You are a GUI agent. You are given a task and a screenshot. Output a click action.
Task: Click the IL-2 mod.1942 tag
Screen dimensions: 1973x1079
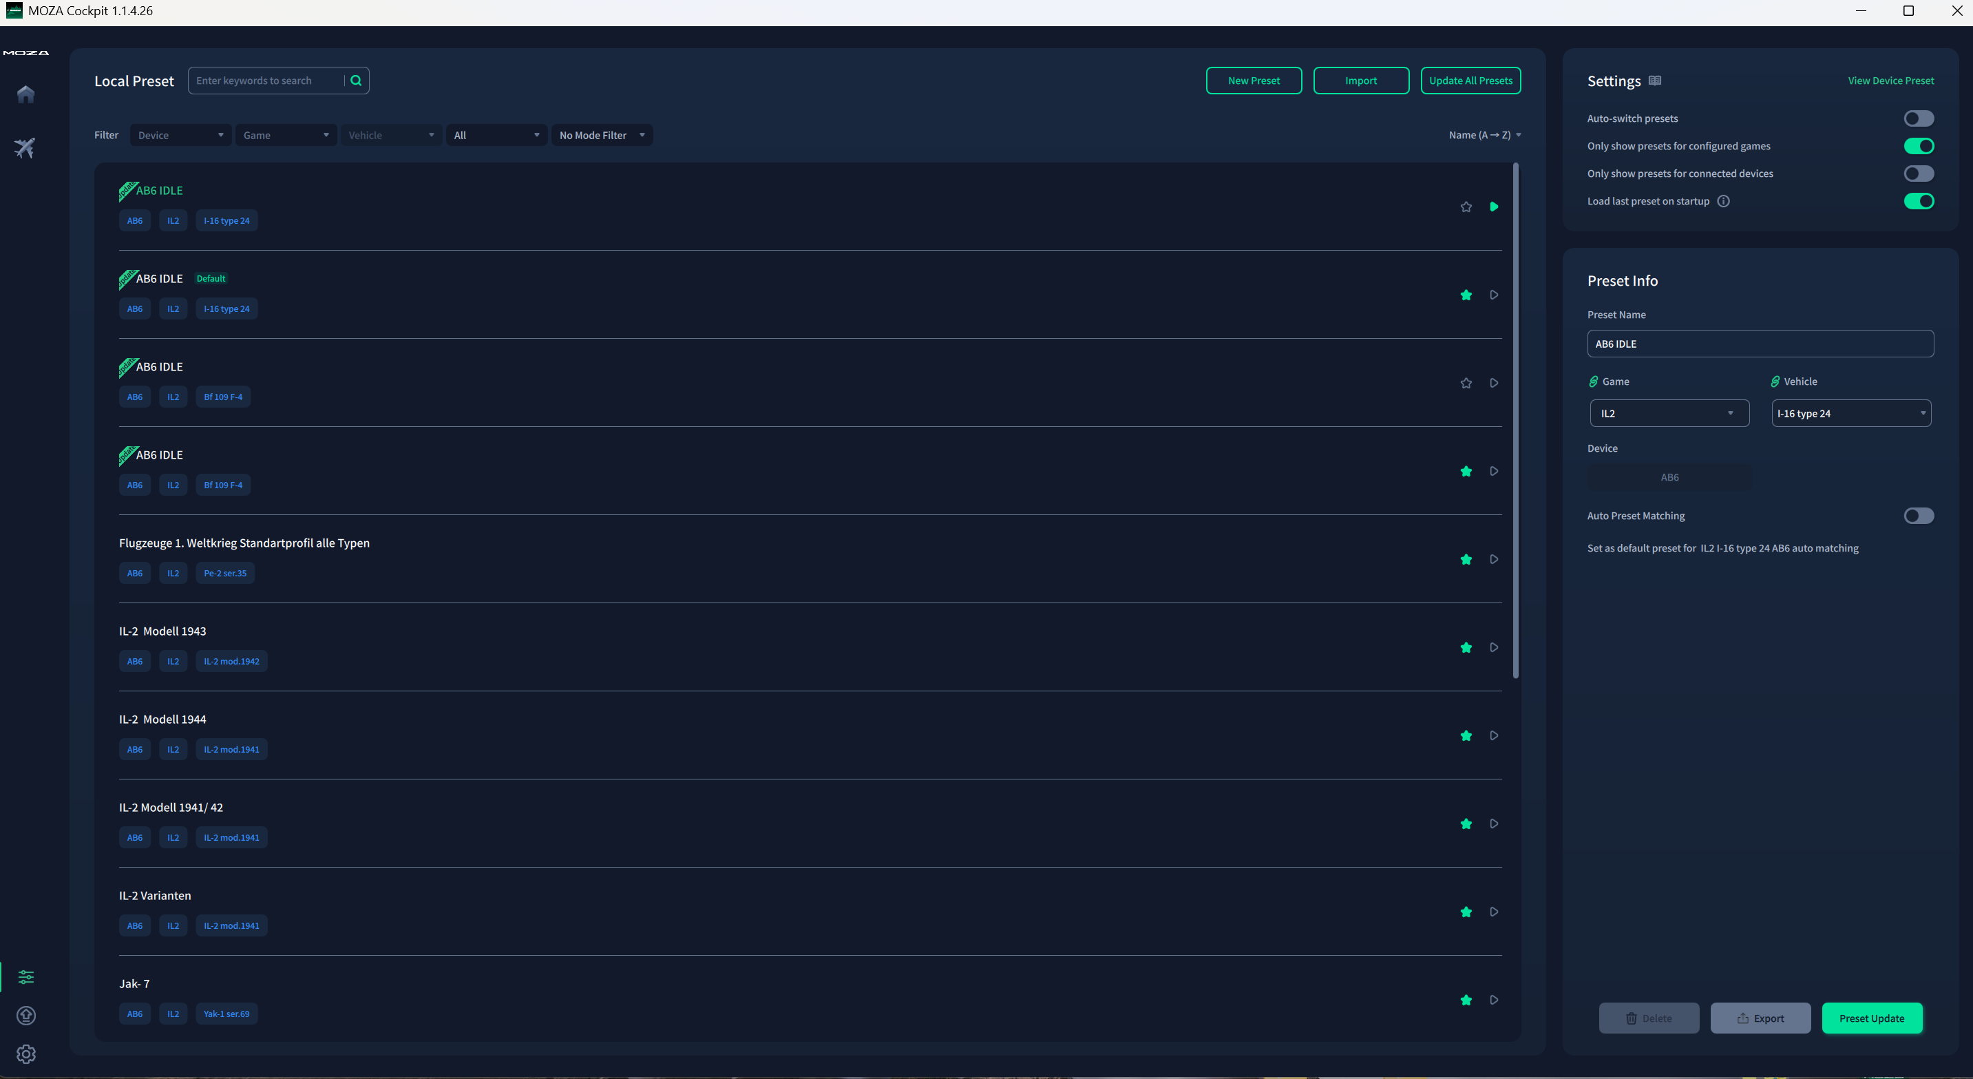click(231, 661)
